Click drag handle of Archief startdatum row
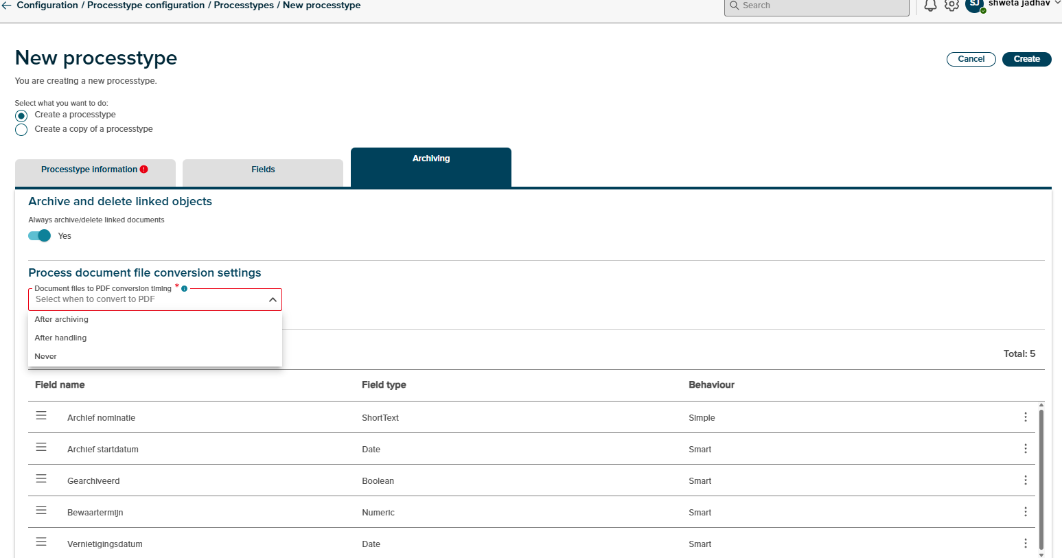The image size is (1062, 558). (x=41, y=447)
